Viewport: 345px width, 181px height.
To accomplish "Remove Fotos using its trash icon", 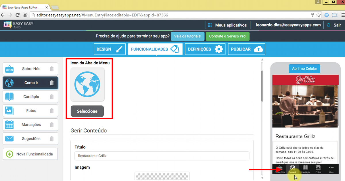I will point(52,111).
